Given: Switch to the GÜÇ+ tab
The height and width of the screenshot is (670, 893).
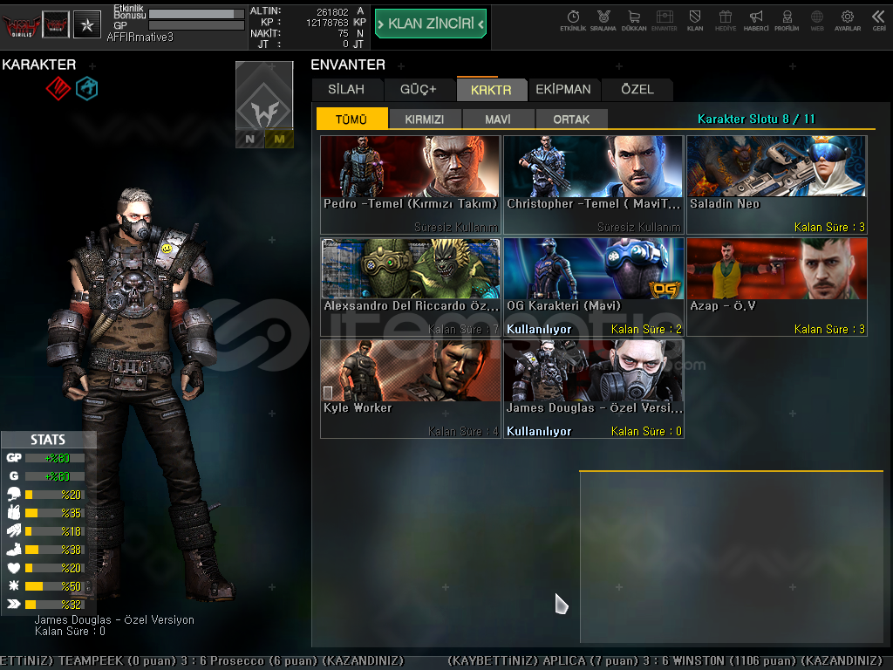Looking at the screenshot, I should point(418,90).
